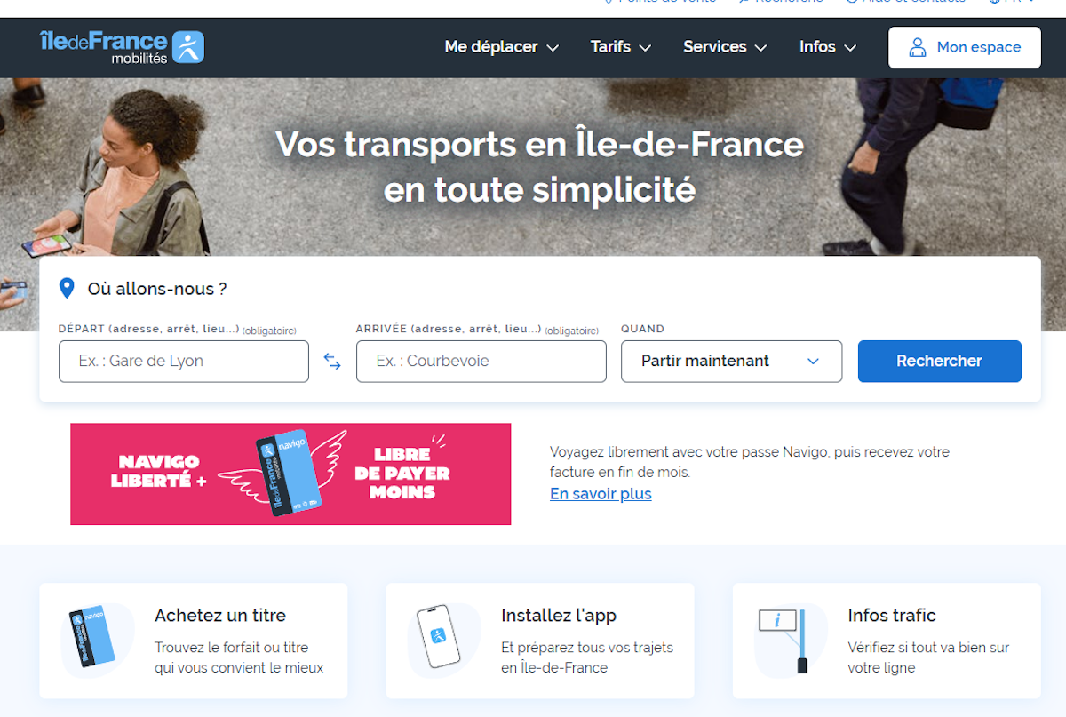The width and height of the screenshot is (1066, 717).
Task: Expand the Me déplacer menu
Action: 502,47
